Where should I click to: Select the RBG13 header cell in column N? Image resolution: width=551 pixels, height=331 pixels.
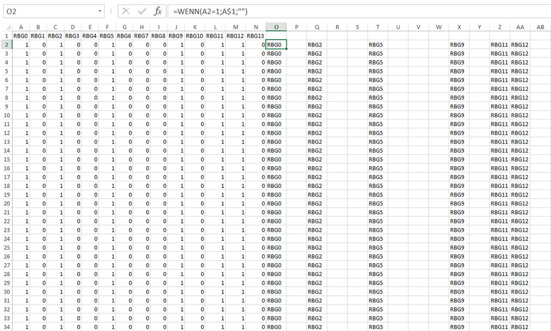[x=255, y=36]
